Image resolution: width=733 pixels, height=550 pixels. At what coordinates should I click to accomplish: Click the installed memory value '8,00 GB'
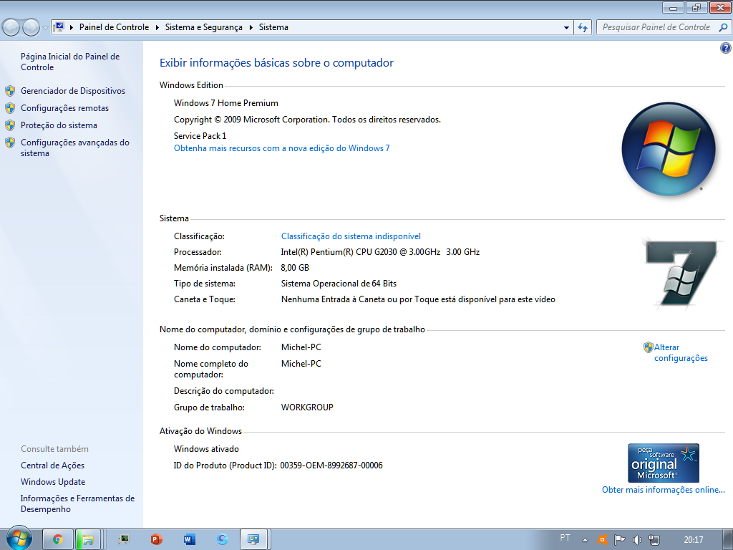pos(295,268)
